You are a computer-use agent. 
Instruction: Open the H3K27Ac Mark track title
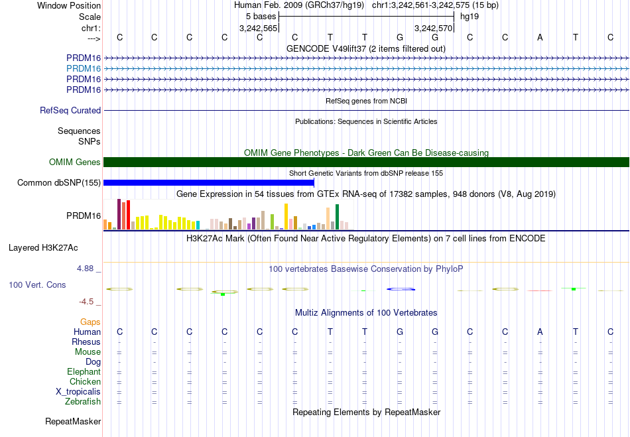tap(366, 238)
